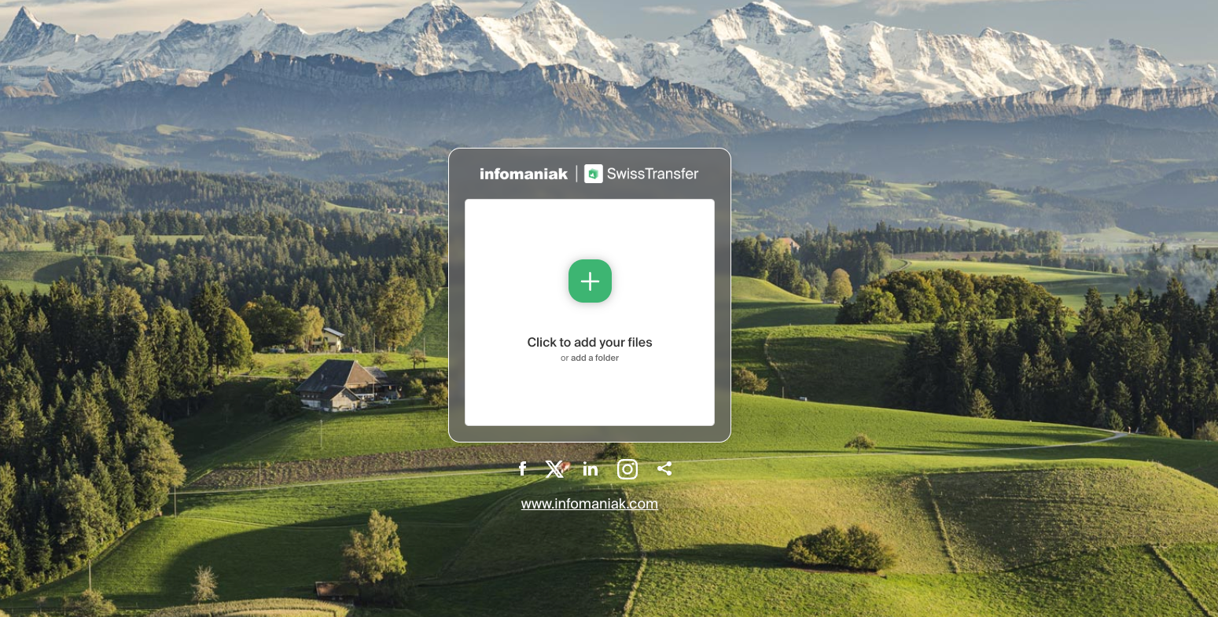This screenshot has width=1218, height=617.
Task: Click the share icon beside Instagram
Action: (x=664, y=469)
